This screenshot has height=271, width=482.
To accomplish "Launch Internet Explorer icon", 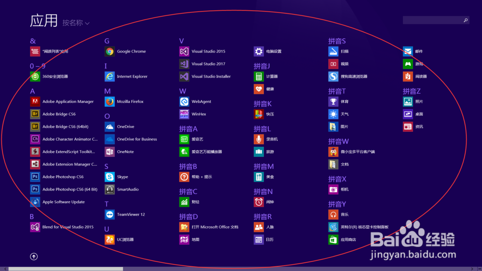I will point(109,77).
